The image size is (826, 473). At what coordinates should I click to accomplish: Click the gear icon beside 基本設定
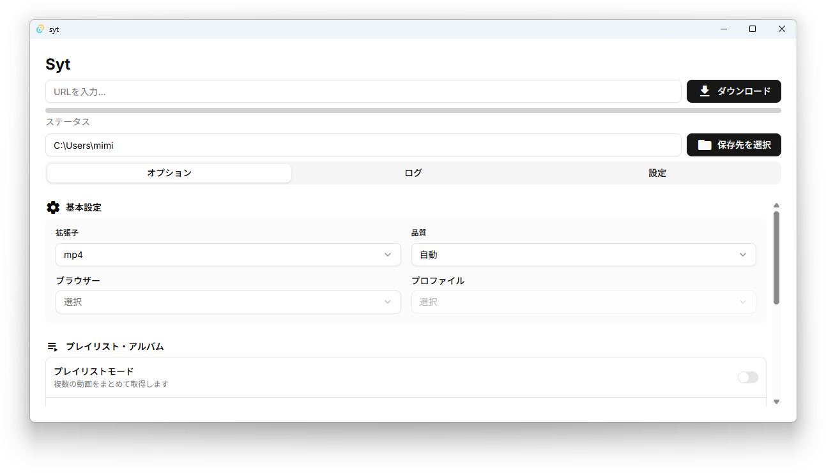point(53,207)
